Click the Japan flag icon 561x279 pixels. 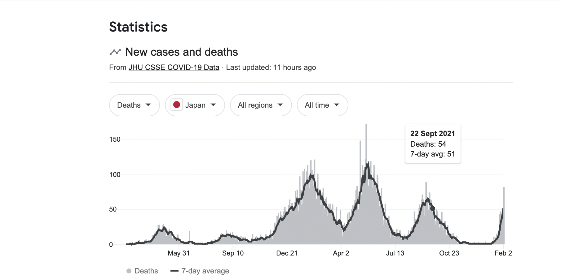tap(177, 105)
